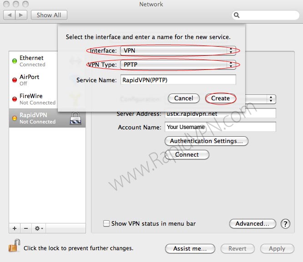Open Advanced settings

pos(252,223)
